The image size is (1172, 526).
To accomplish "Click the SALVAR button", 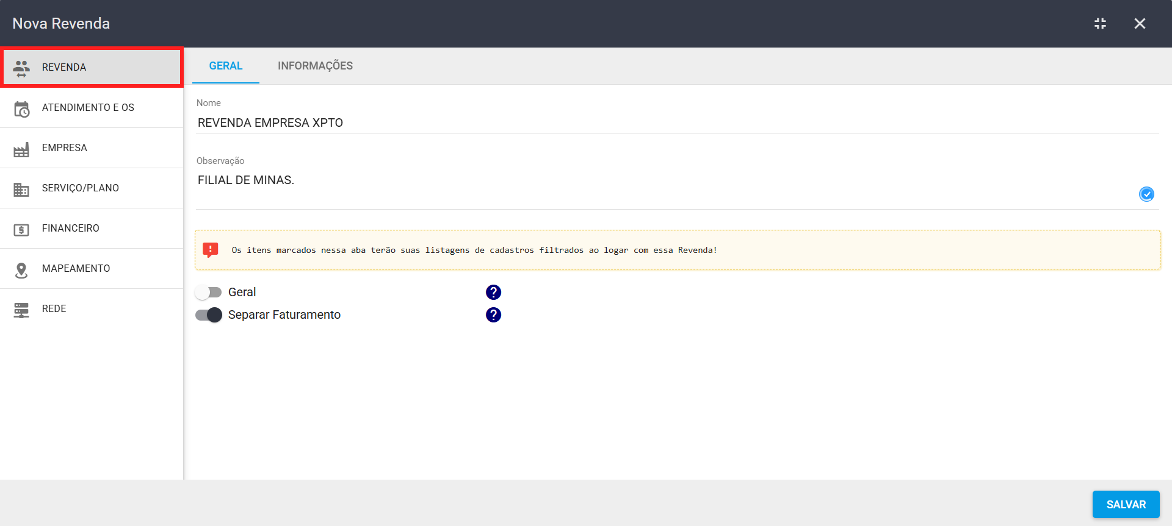I will coord(1126,504).
